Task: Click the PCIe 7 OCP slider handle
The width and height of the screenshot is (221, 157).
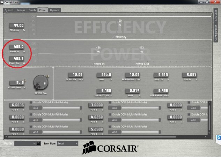Action: [81, 132]
